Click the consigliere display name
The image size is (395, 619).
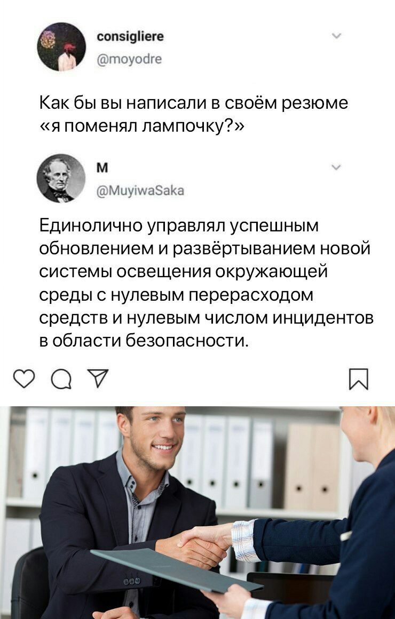130,36
